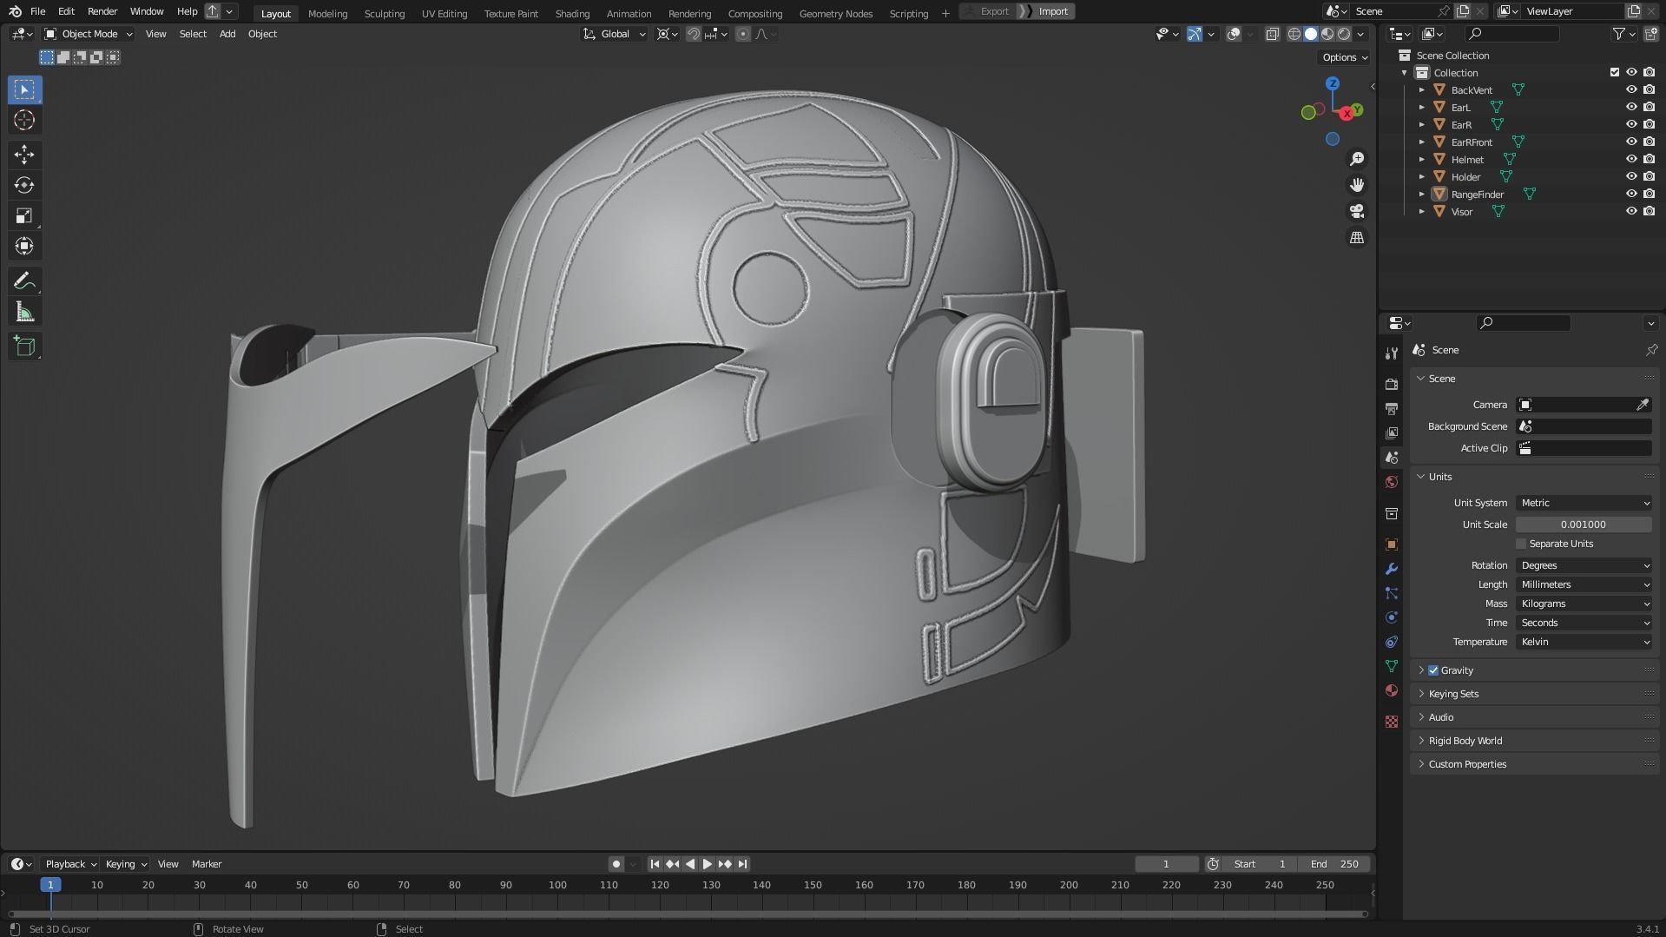Activate the Scale tool
1666x937 pixels.
pyautogui.click(x=24, y=215)
